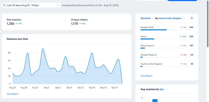
Task: Open View Report under sessions by source
Action: 146,76
